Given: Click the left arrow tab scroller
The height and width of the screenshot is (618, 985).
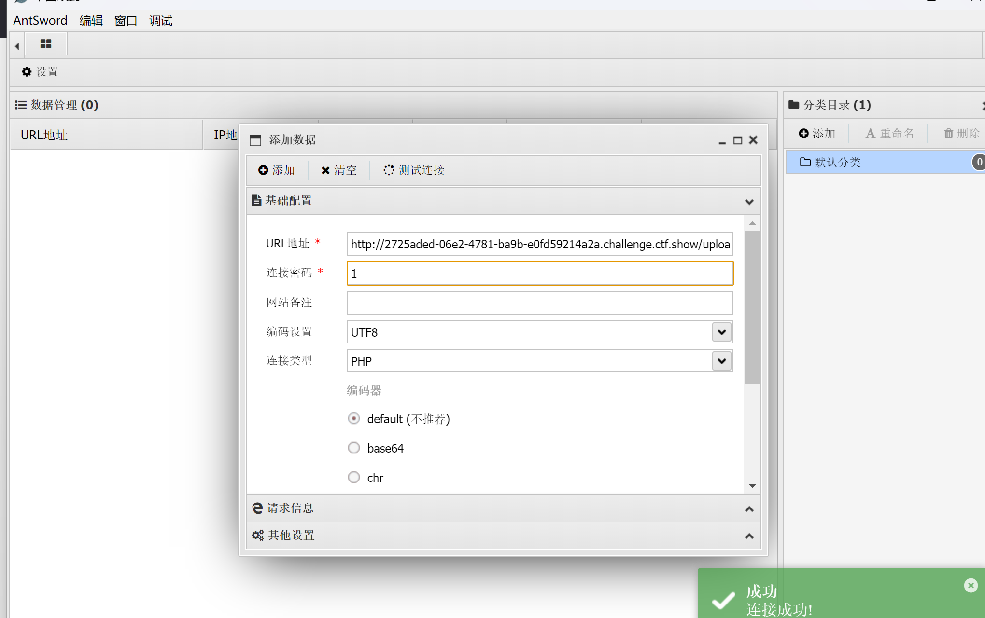Looking at the screenshot, I should pyautogui.click(x=17, y=46).
